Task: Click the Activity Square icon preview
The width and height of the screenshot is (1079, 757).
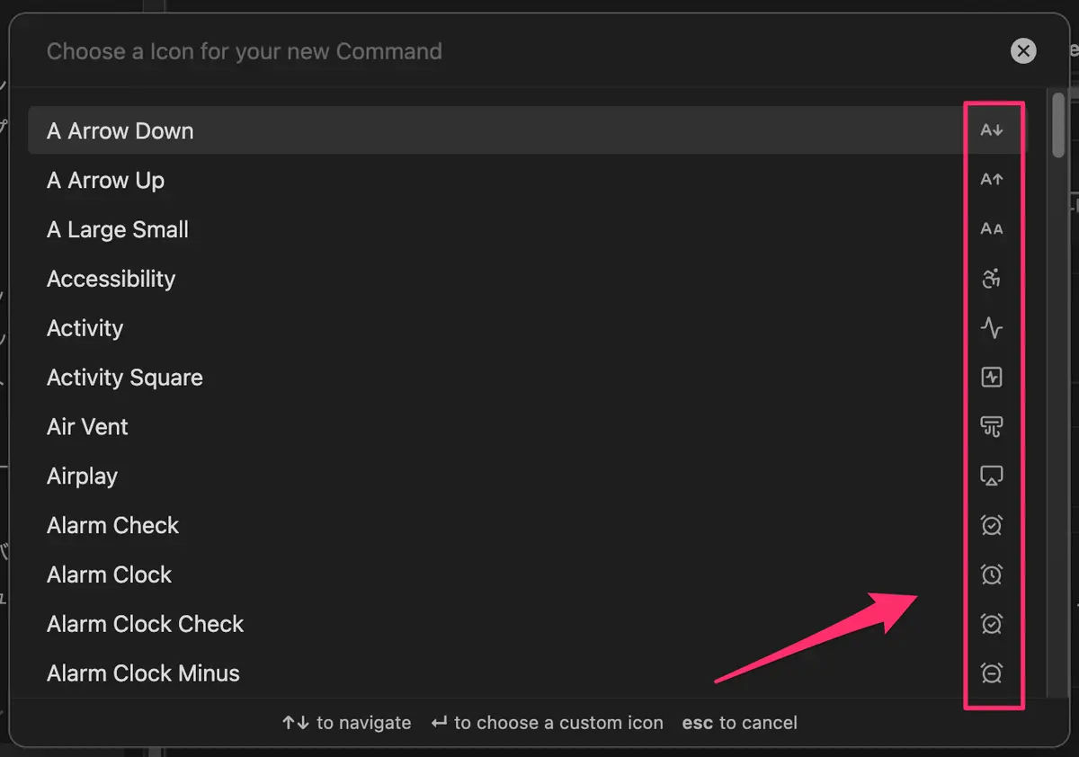Action: pyautogui.click(x=991, y=378)
